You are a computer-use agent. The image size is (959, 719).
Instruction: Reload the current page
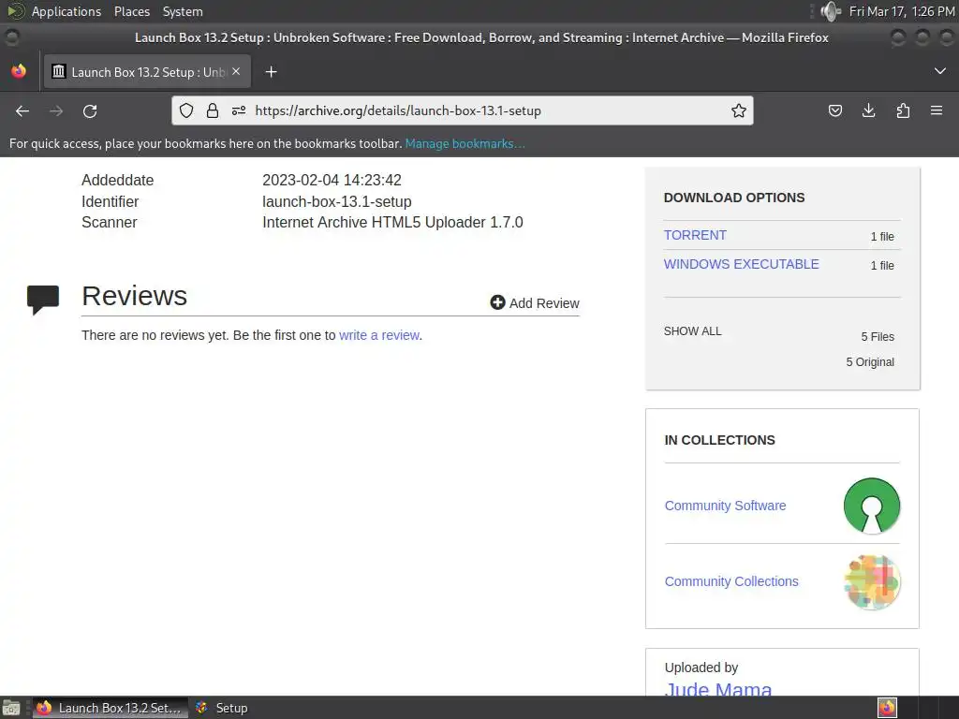pyautogui.click(x=90, y=111)
